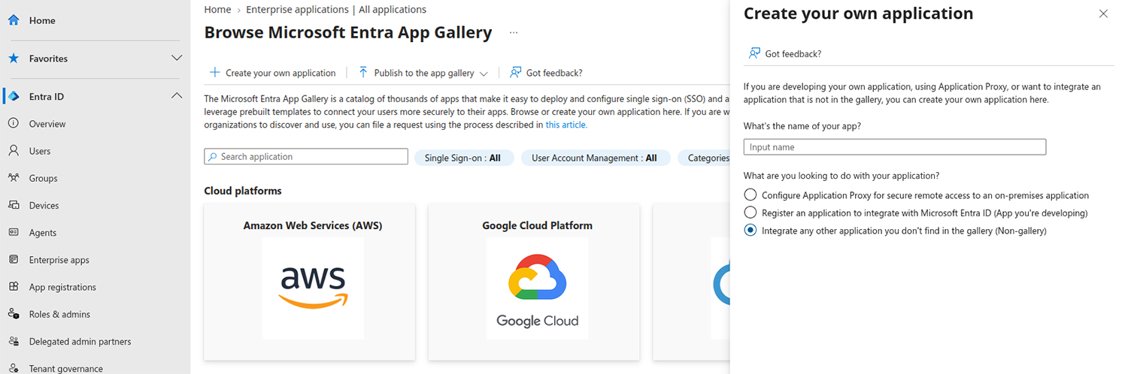Click Enterprise applications | All applications breadcrumb
Image resolution: width=1128 pixels, height=374 pixels.
336,10
